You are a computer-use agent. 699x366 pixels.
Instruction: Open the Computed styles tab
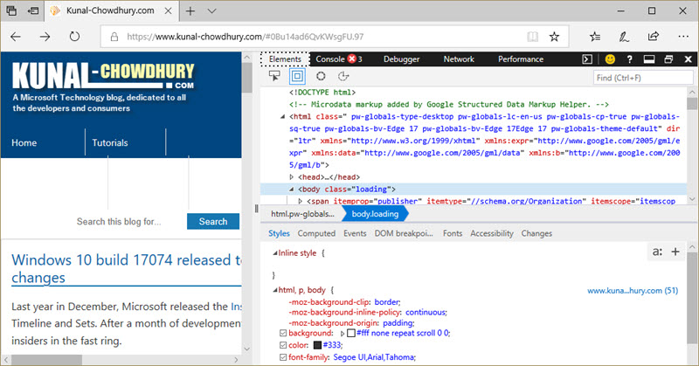[x=316, y=233]
